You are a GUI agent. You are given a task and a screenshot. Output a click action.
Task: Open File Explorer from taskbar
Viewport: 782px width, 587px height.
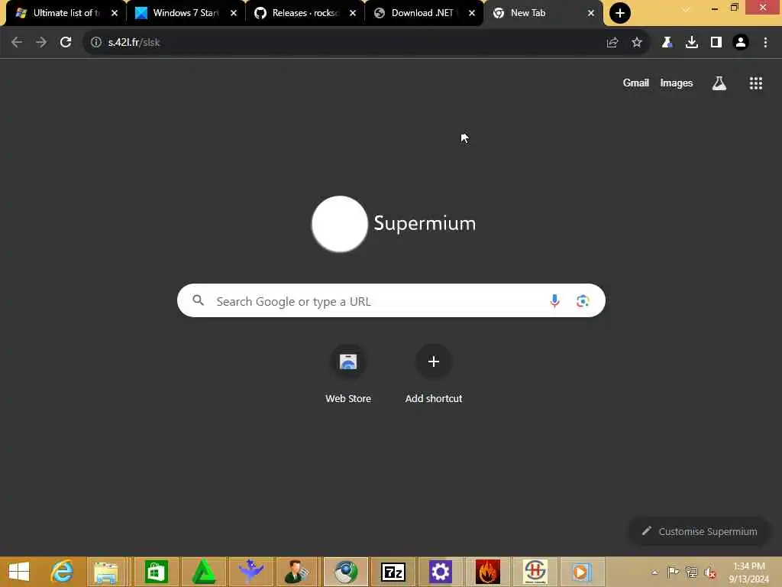click(x=105, y=572)
